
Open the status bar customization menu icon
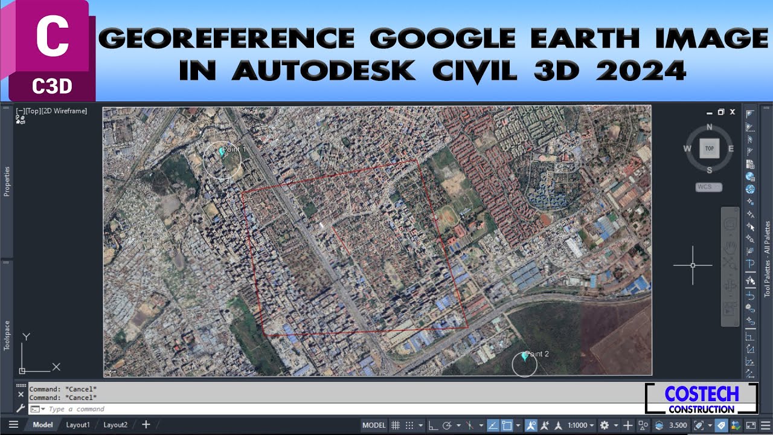pos(765,425)
